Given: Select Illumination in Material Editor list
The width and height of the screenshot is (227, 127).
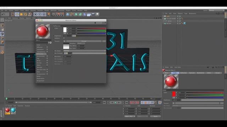Looking at the screenshot, I should (x=40, y=78).
